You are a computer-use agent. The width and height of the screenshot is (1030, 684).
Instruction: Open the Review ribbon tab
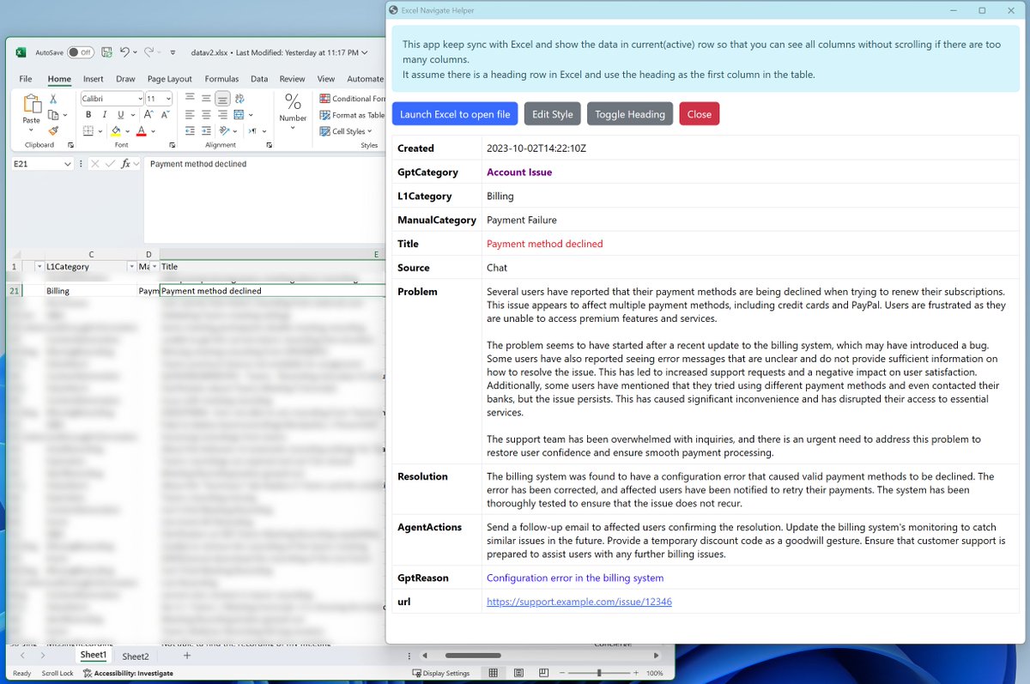tap(292, 79)
